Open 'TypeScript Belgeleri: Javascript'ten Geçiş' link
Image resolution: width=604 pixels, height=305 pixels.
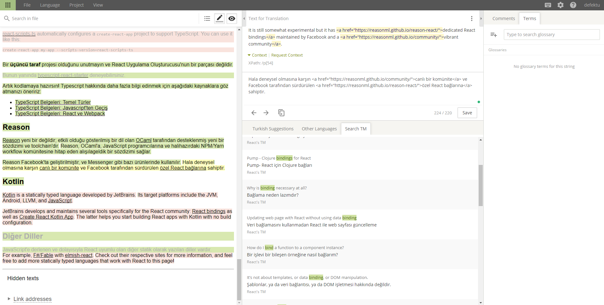pos(61,108)
